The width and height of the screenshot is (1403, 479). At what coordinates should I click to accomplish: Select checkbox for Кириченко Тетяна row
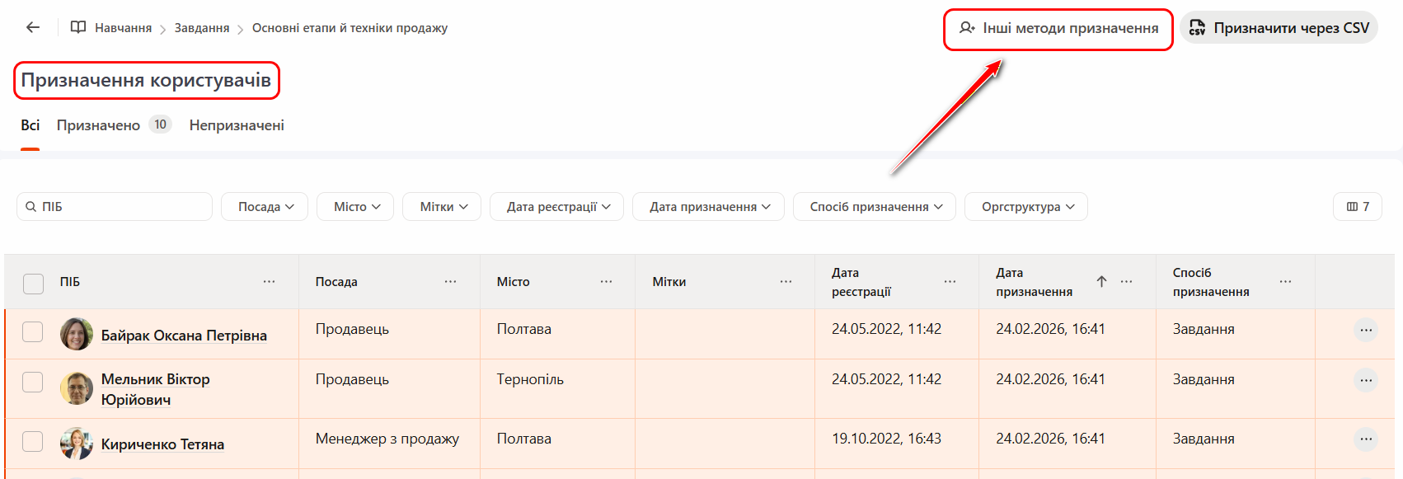click(x=33, y=442)
